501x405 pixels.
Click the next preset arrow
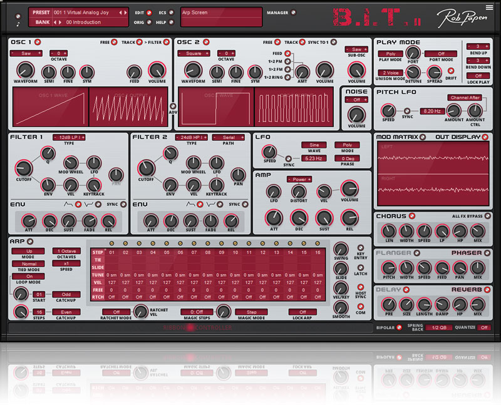(124, 12)
